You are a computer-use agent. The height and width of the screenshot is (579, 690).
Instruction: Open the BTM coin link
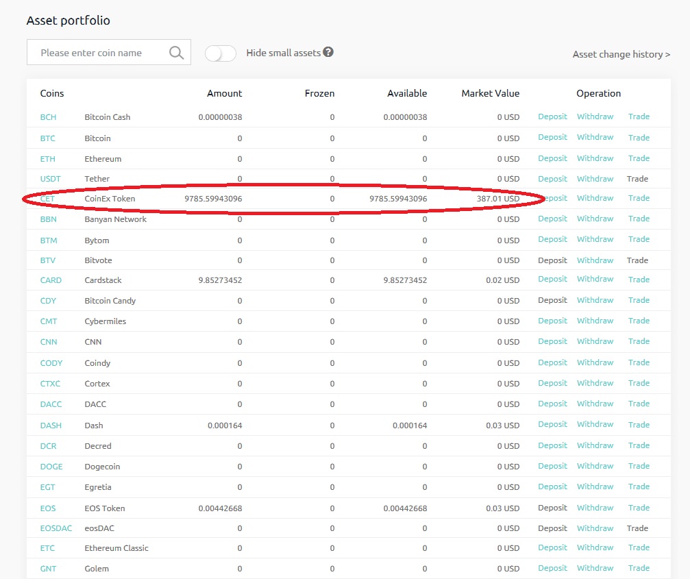(49, 241)
